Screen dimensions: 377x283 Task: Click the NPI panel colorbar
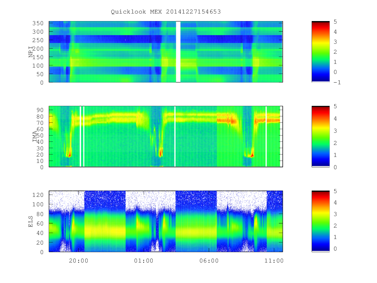(320, 52)
